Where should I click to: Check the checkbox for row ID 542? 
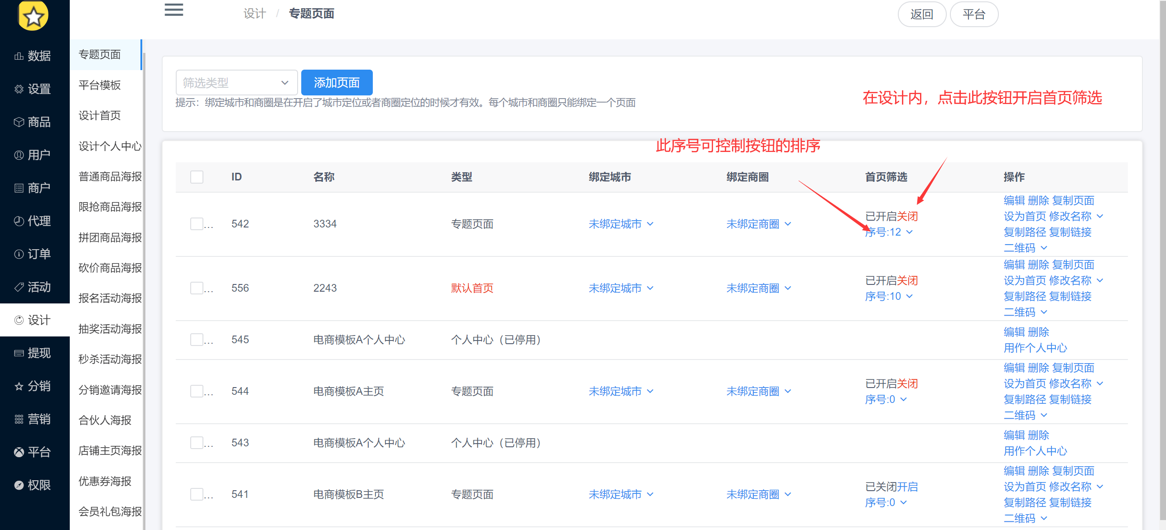(x=197, y=224)
